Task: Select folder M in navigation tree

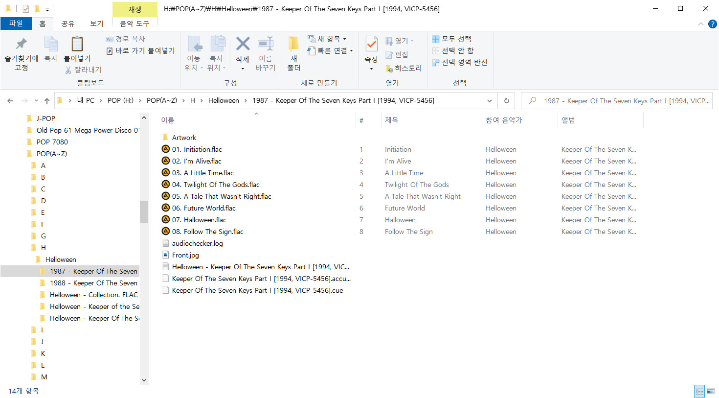Action: (x=44, y=377)
